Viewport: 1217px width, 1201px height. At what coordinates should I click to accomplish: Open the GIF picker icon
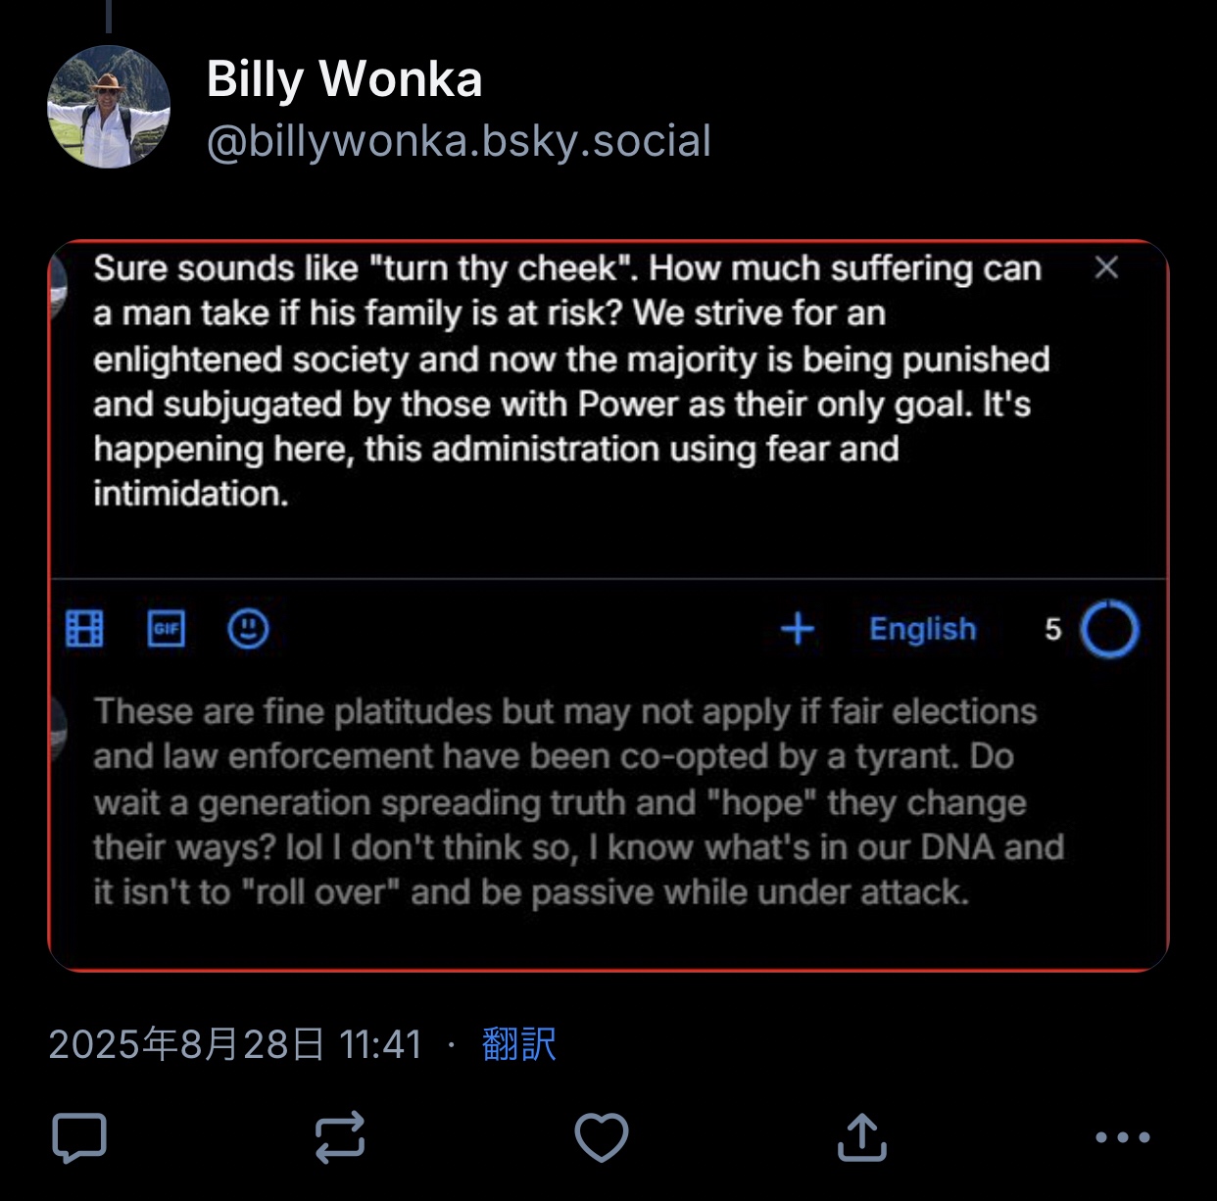pyautogui.click(x=166, y=628)
